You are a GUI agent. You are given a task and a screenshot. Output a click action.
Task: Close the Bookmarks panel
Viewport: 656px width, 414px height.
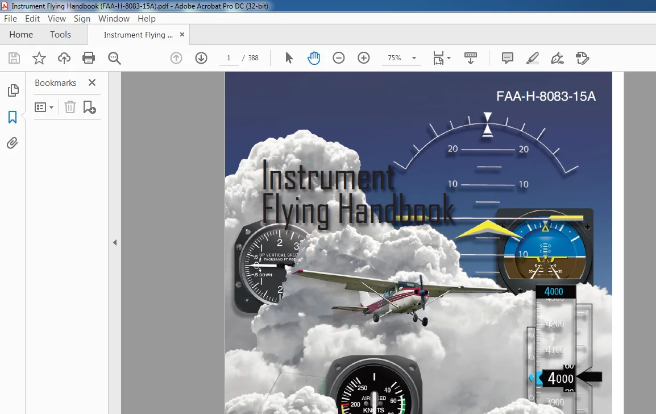coord(92,82)
